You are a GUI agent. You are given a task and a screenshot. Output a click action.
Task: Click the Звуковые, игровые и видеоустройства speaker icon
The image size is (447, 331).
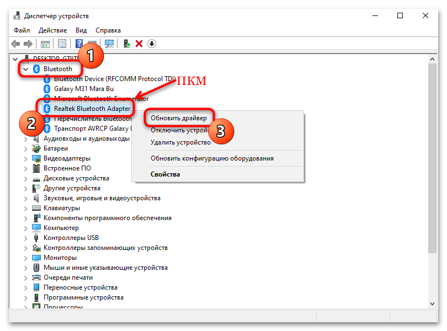36,198
